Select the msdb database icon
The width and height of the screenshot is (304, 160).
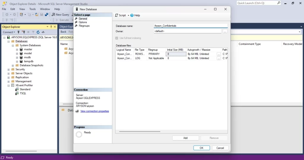coord(21,57)
